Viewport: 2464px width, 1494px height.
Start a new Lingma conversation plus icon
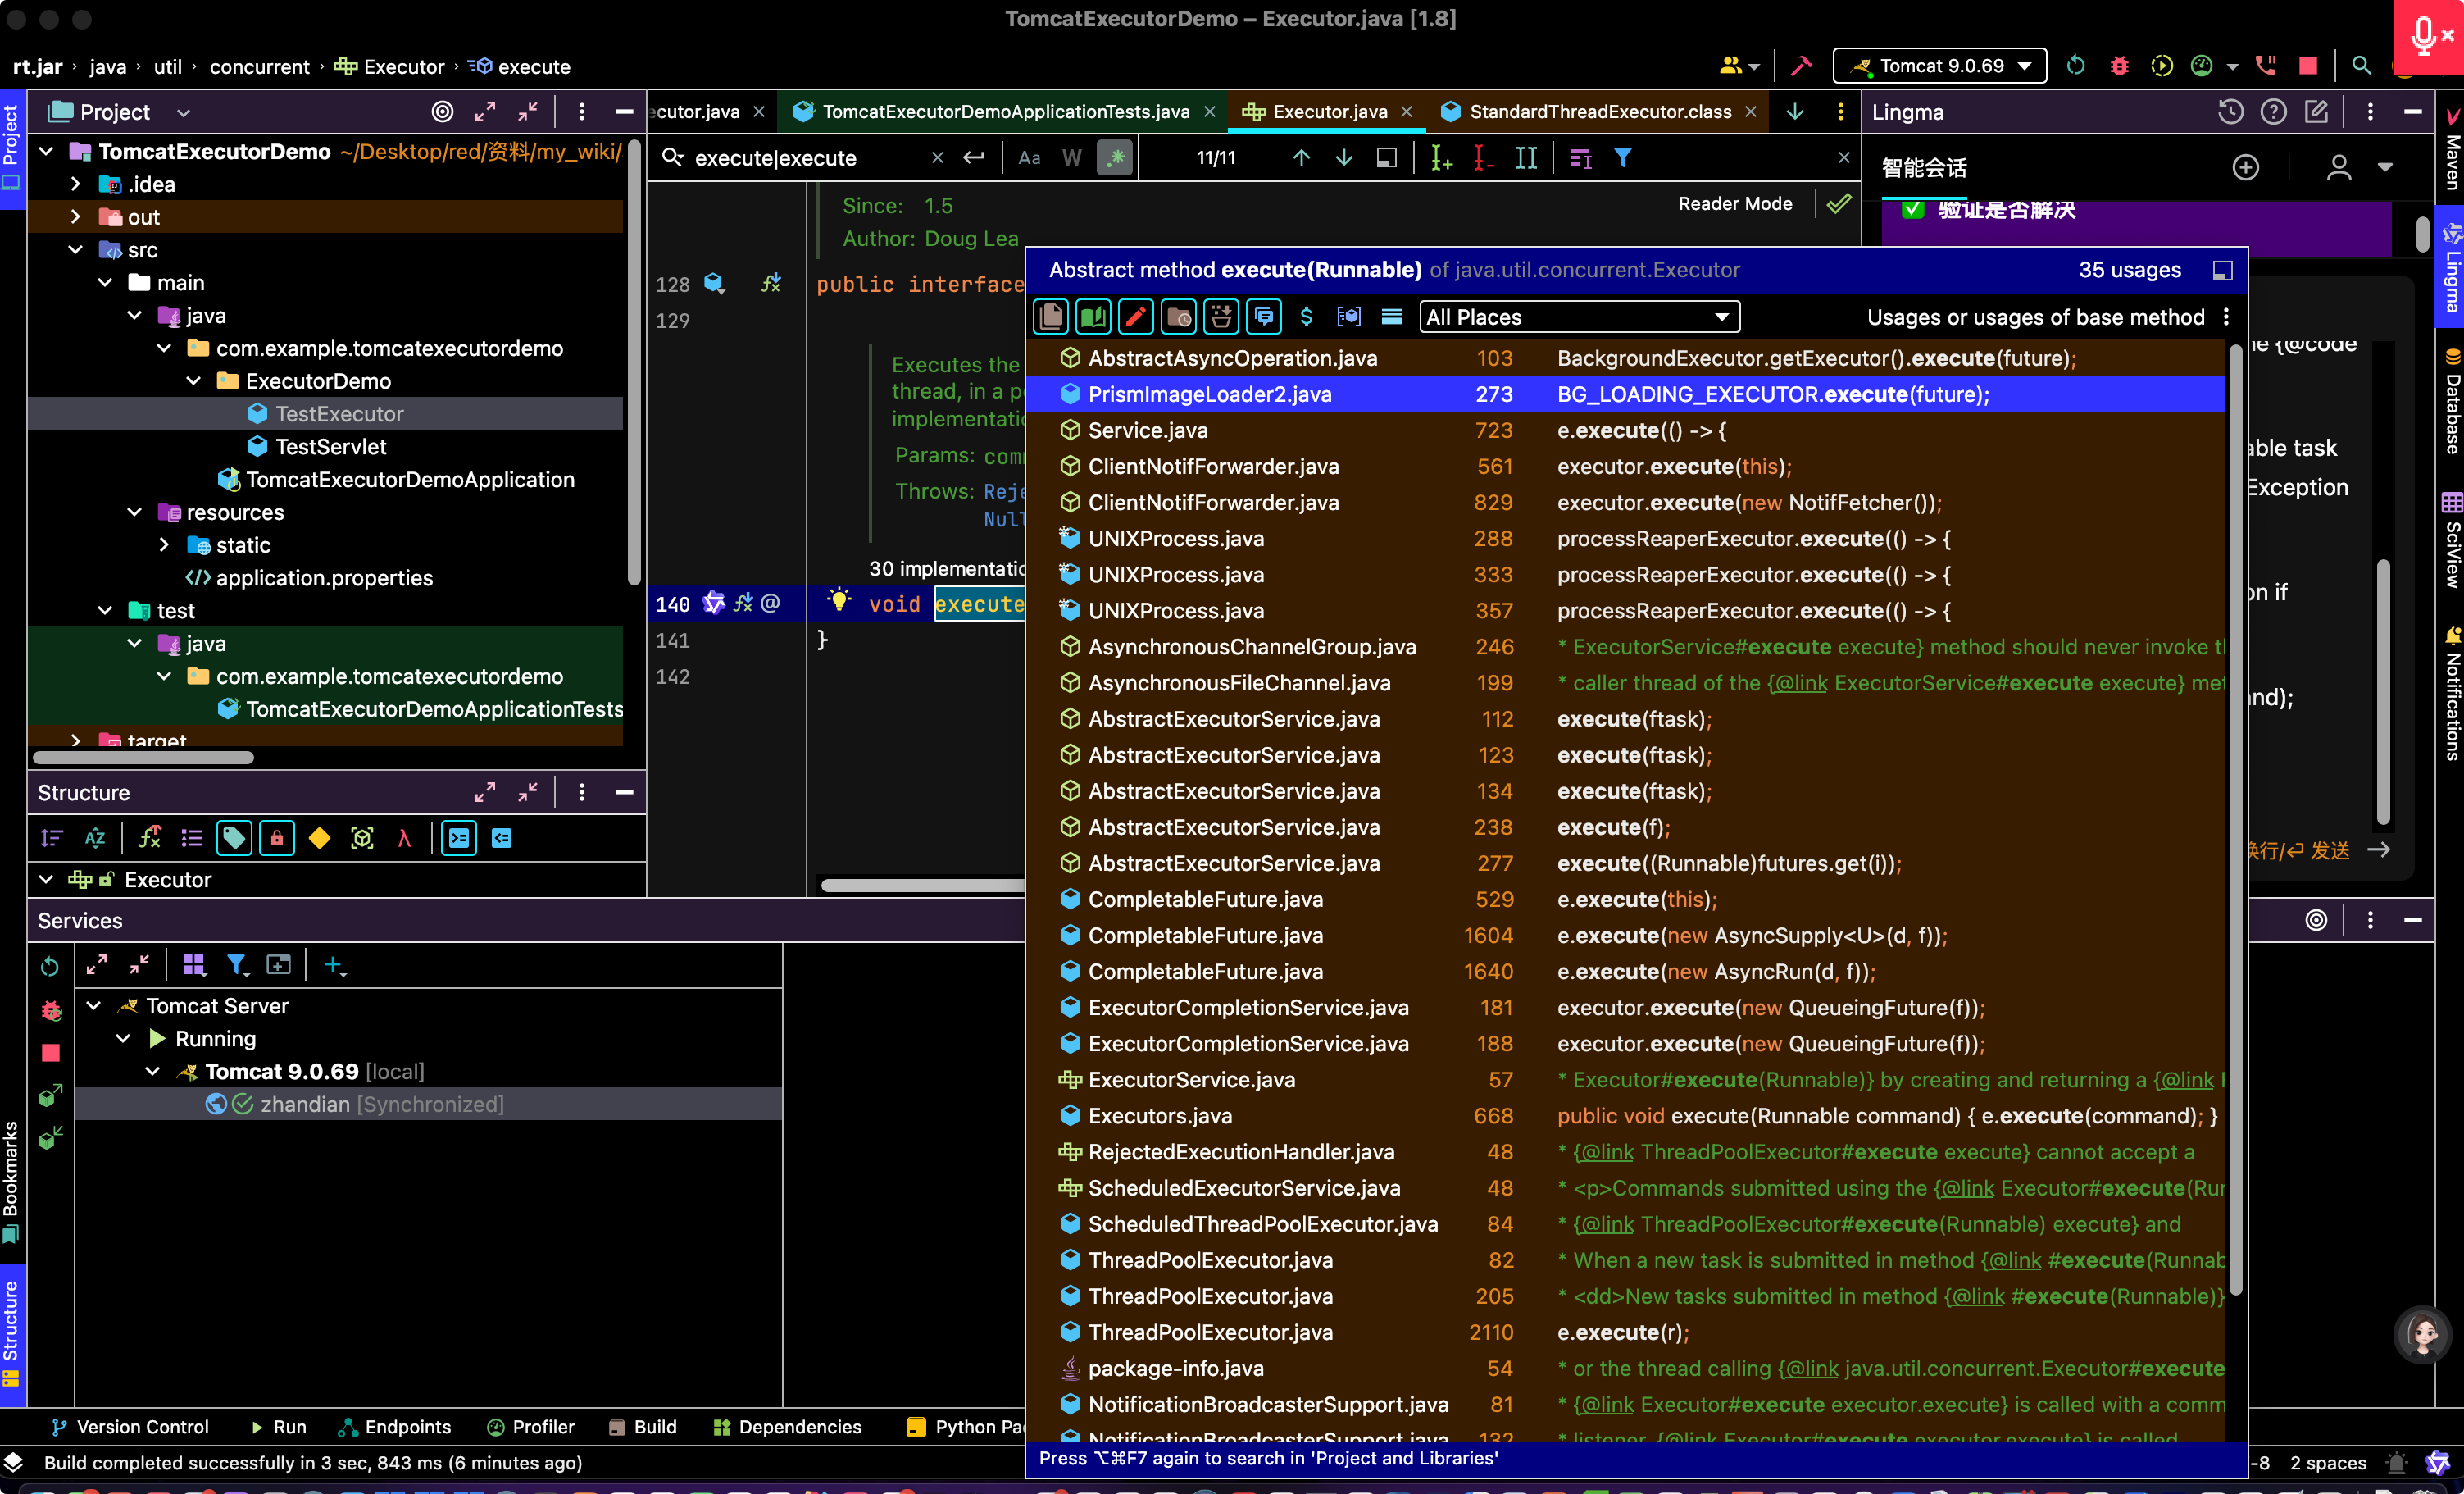(2246, 167)
